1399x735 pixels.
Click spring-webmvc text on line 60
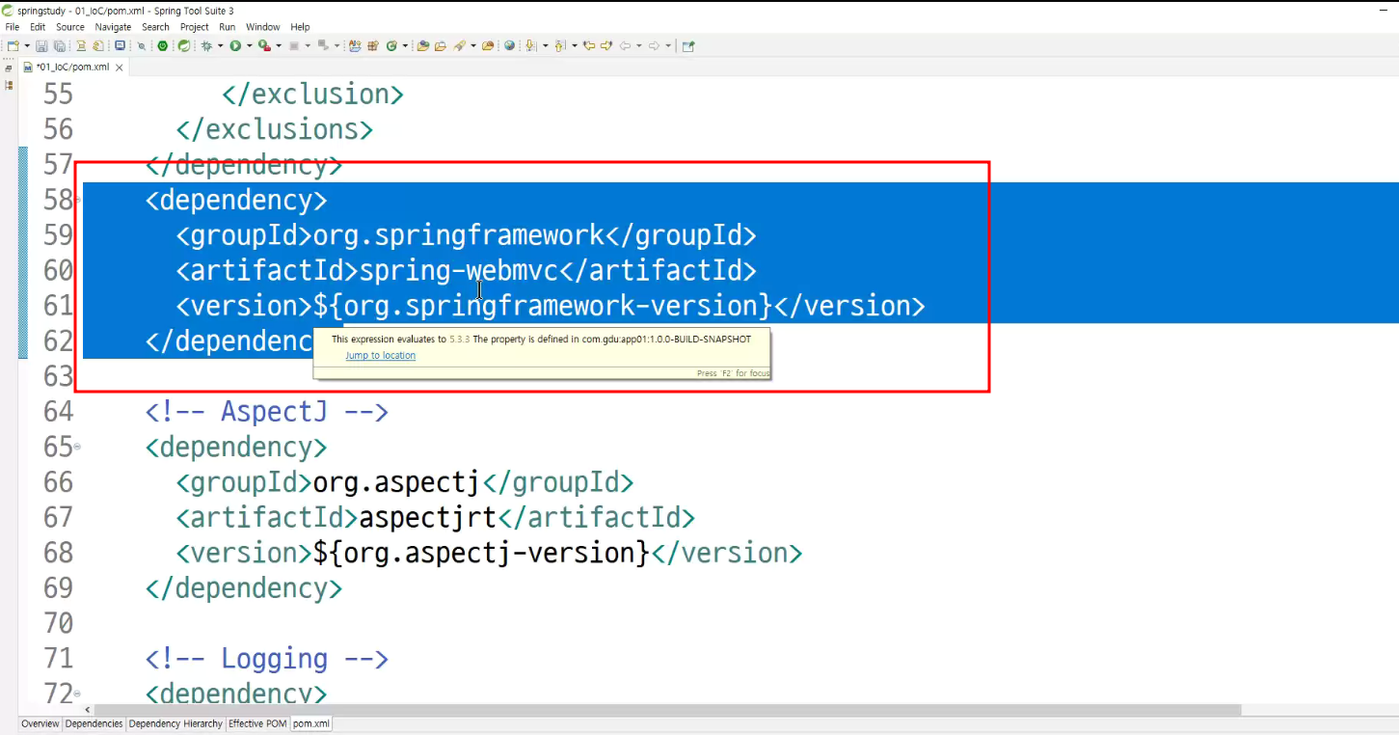(458, 270)
